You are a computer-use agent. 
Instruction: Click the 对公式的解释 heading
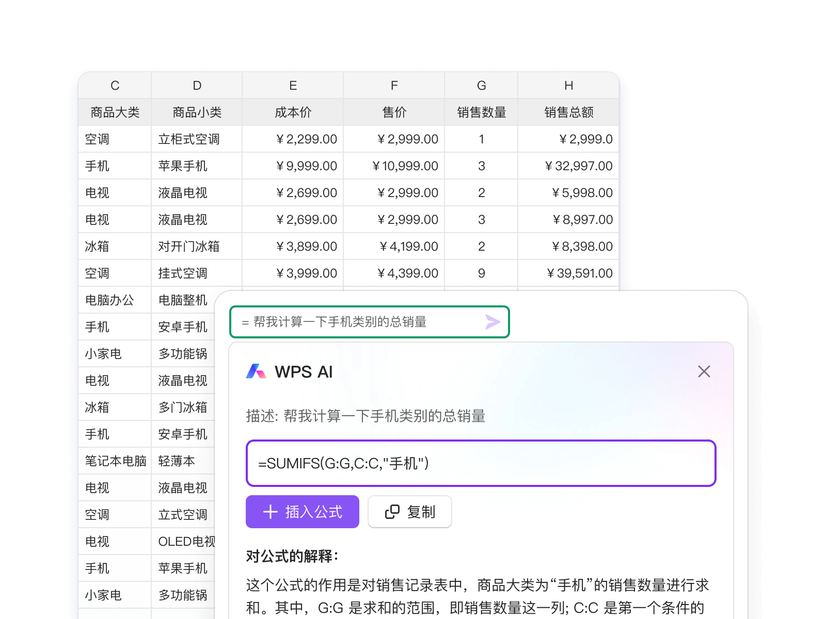(292, 556)
